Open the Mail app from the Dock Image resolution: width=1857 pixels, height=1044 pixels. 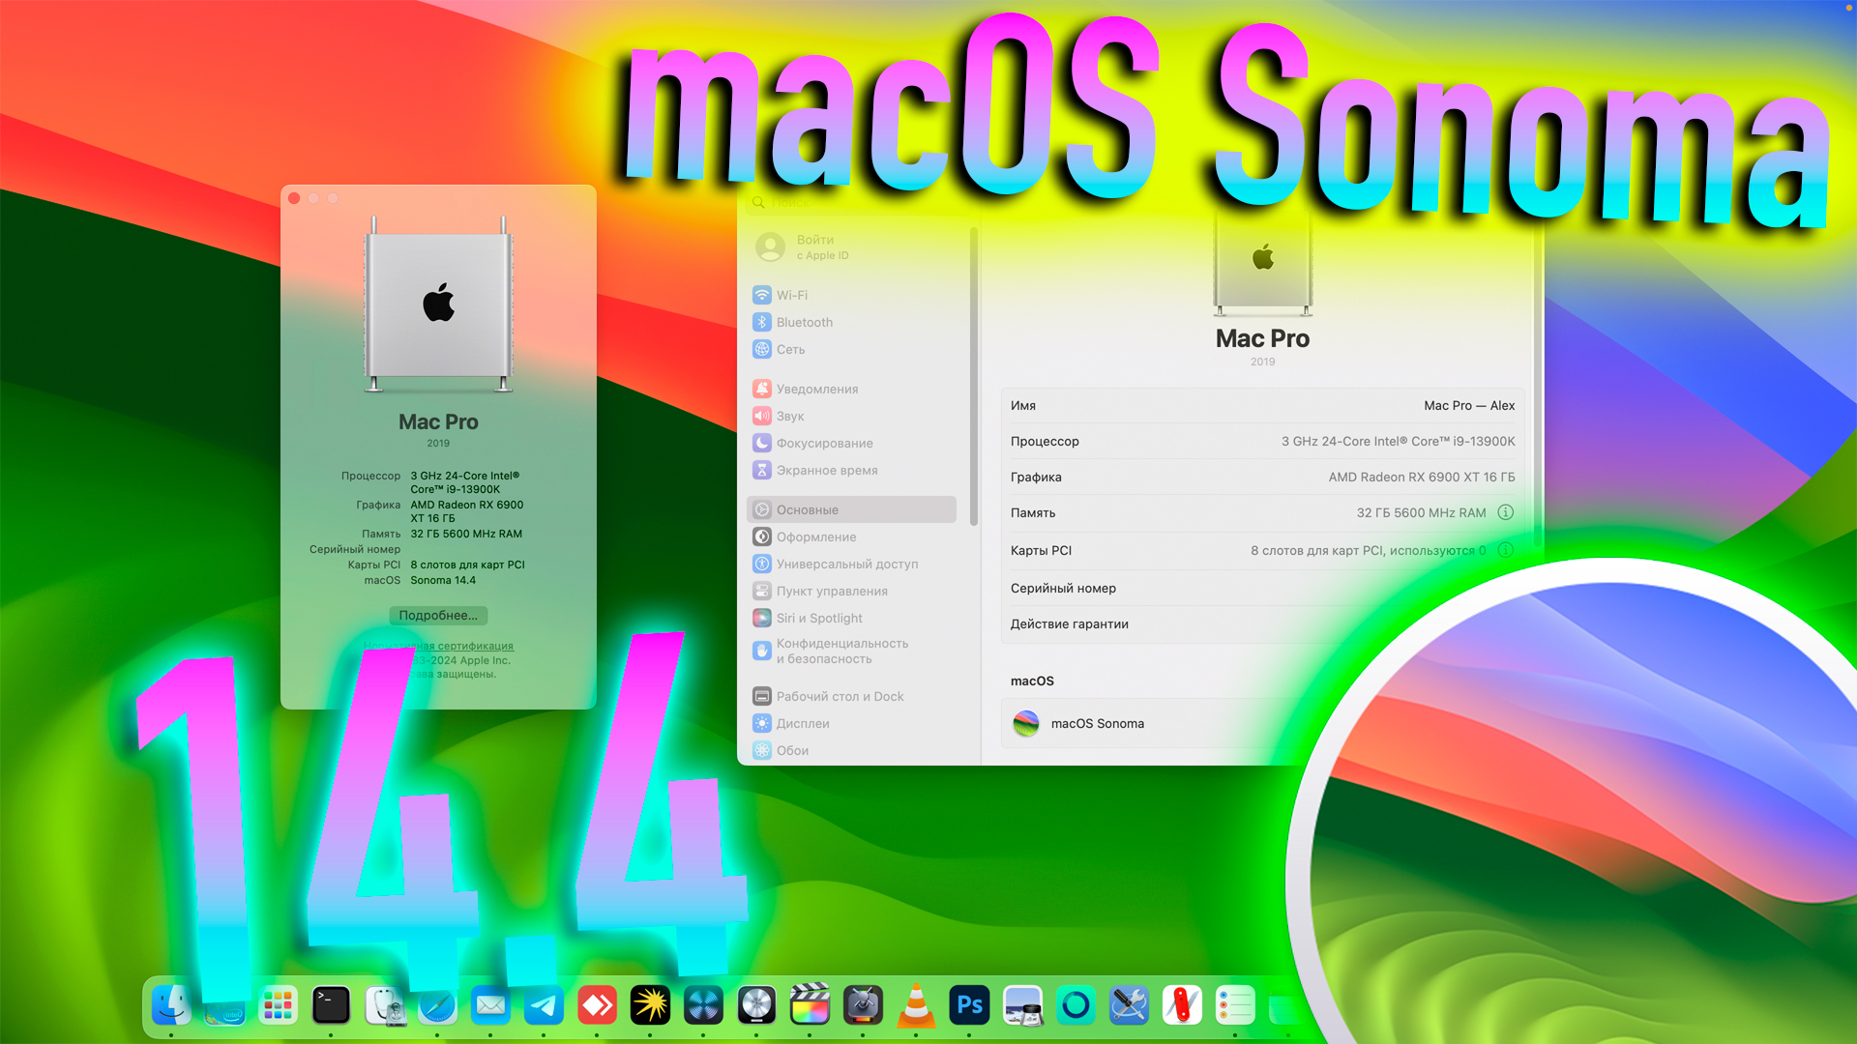(491, 1005)
